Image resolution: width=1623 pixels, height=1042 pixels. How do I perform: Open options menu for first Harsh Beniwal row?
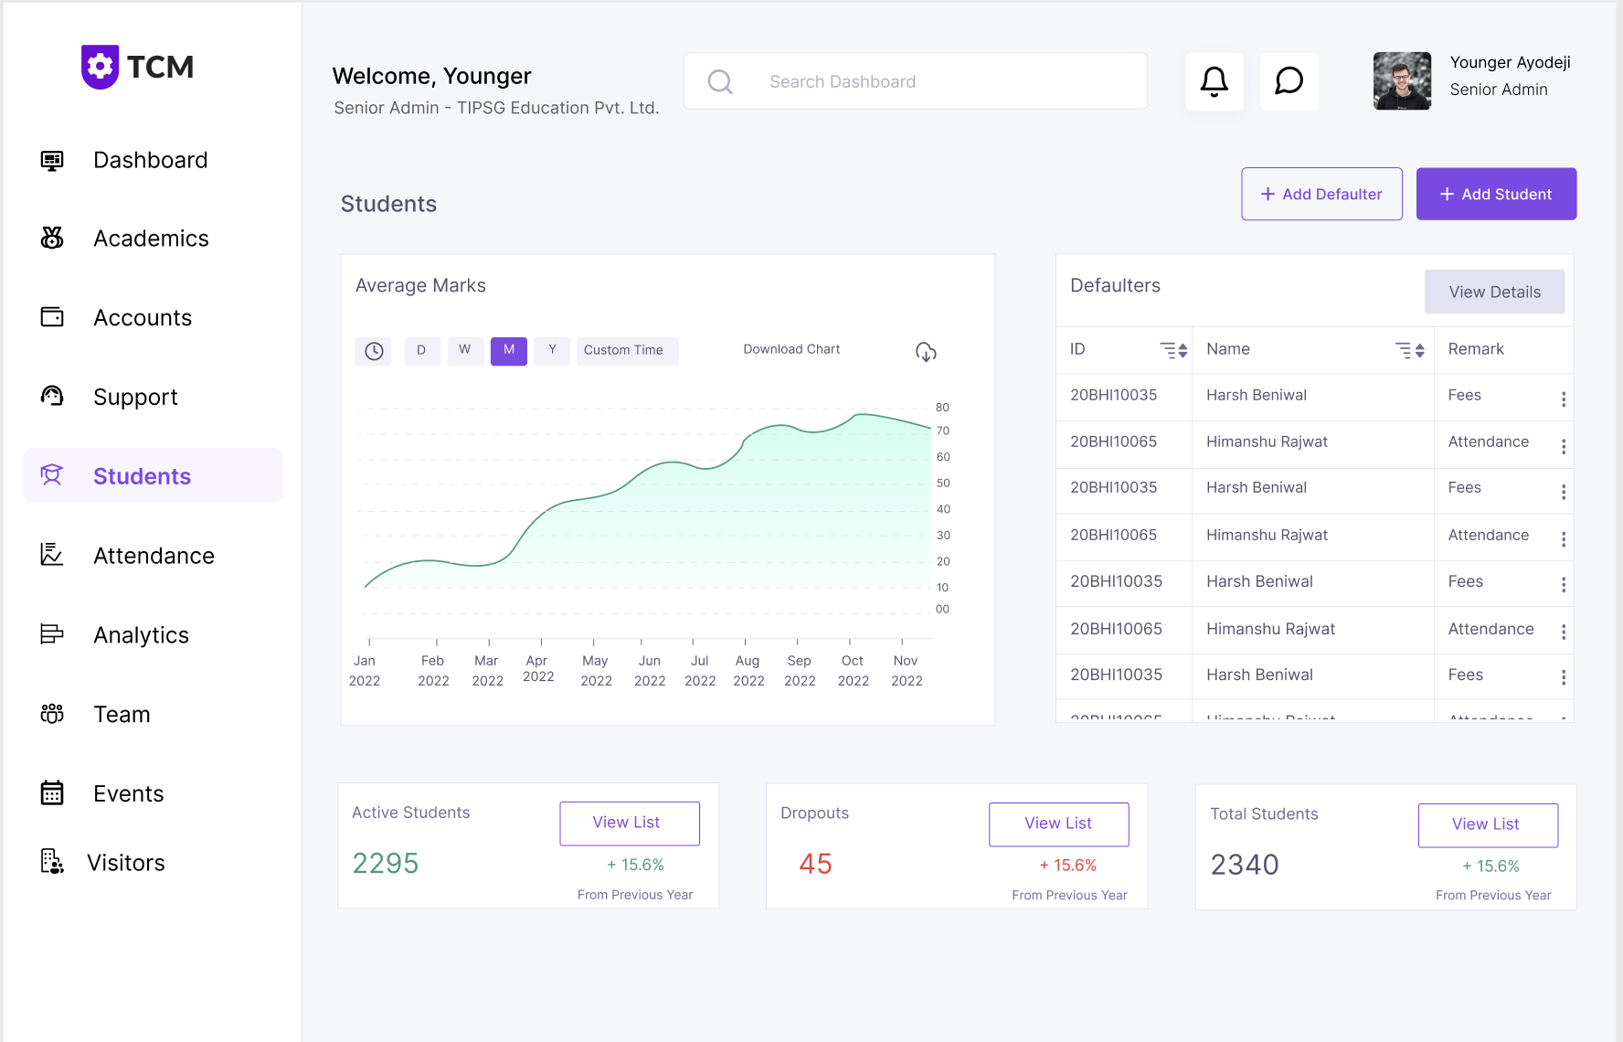tap(1563, 399)
